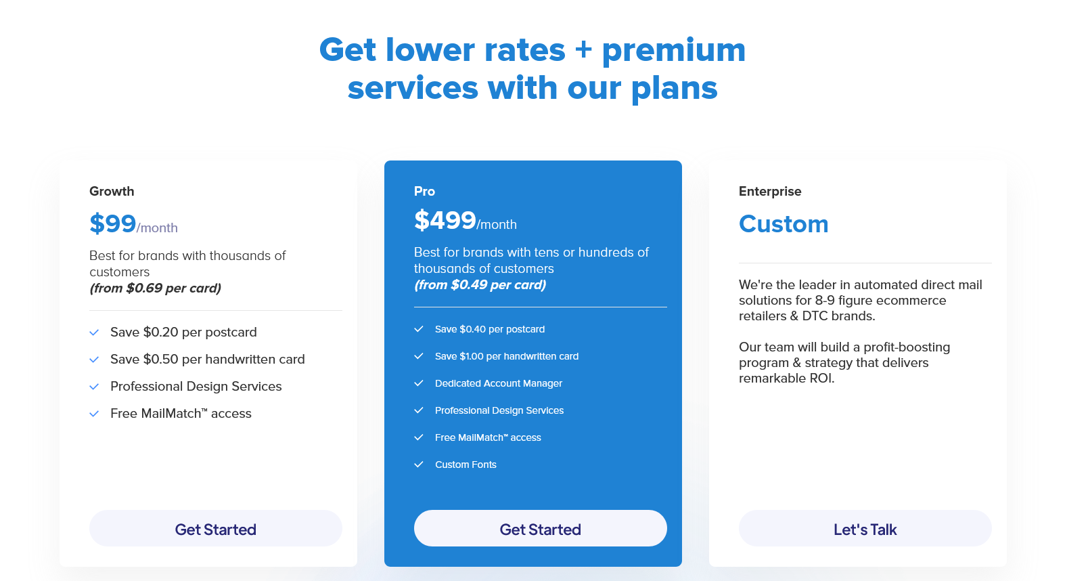The image size is (1088, 581).
Task: Click the $99/month price
Action: pyautogui.click(x=133, y=224)
